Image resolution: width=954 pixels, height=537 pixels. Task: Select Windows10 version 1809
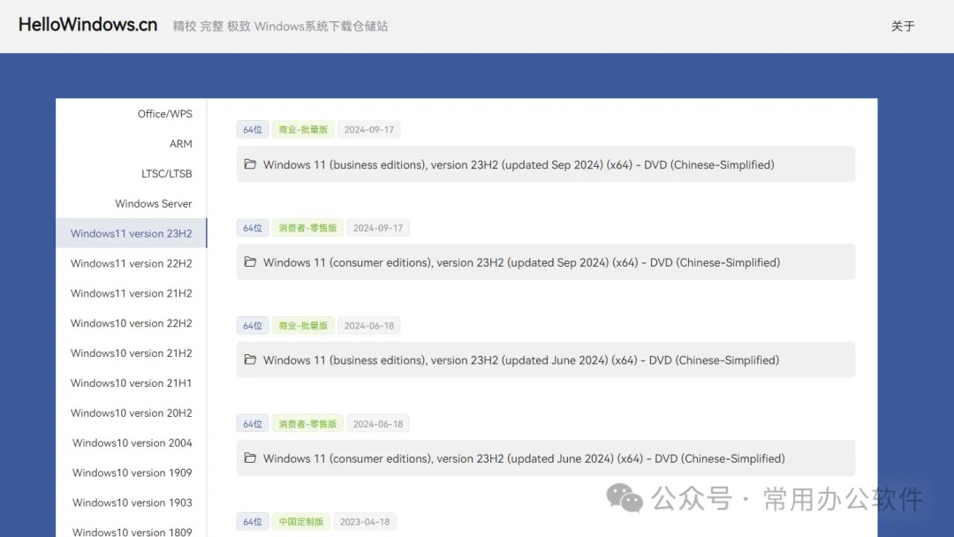pyautogui.click(x=132, y=531)
